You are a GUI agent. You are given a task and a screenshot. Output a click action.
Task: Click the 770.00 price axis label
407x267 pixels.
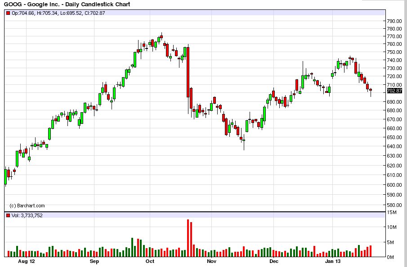(394, 36)
